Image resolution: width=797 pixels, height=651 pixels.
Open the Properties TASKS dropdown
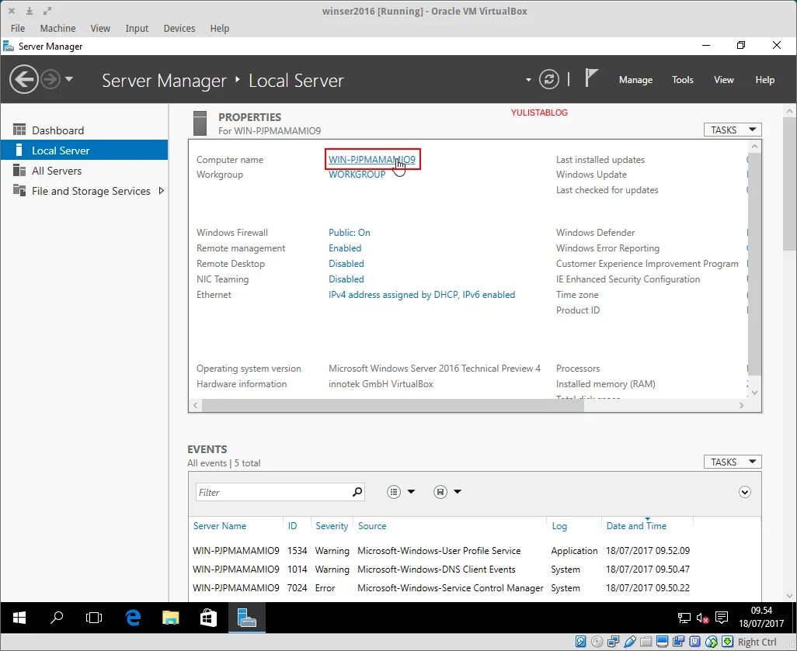tap(733, 130)
